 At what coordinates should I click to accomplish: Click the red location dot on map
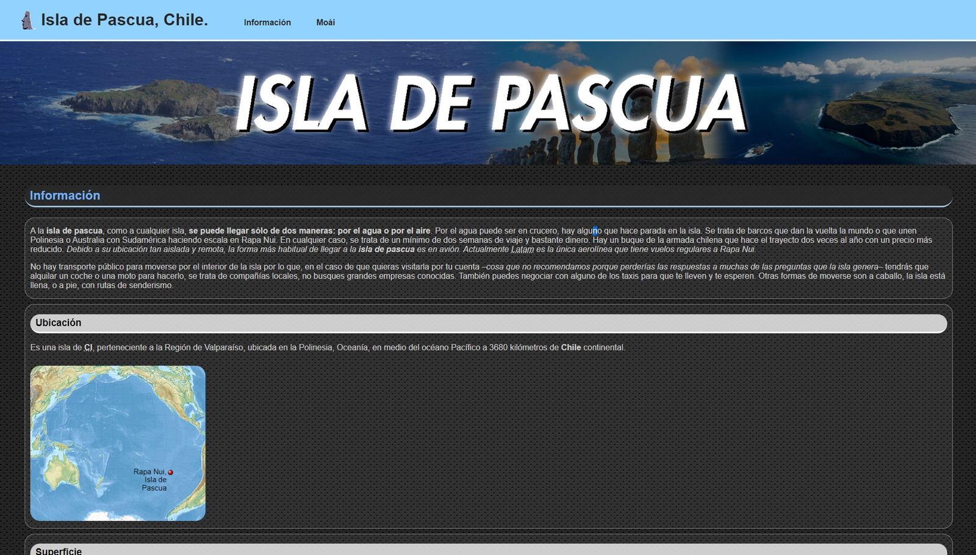tap(171, 472)
